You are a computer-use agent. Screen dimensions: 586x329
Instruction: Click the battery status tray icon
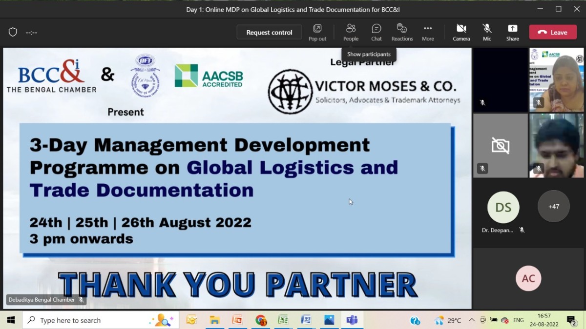click(x=494, y=320)
